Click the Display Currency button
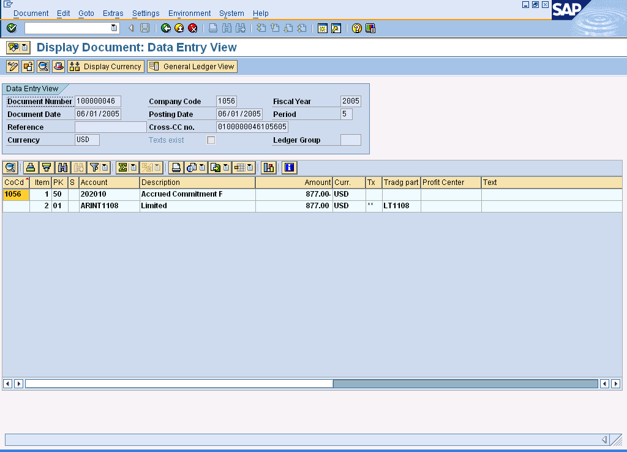The width and height of the screenshot is (627, 452). [x=105, y=66]
